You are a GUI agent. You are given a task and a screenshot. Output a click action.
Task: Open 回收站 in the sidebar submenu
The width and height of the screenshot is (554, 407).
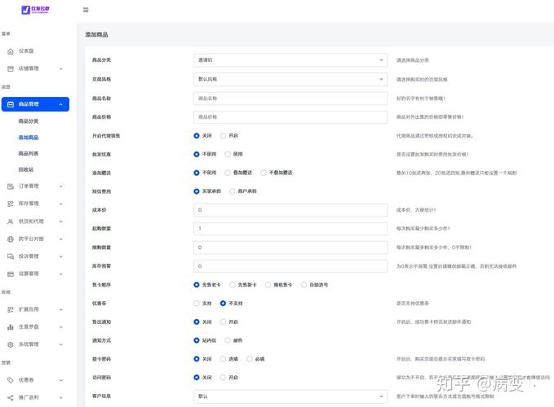coord(26,169)
